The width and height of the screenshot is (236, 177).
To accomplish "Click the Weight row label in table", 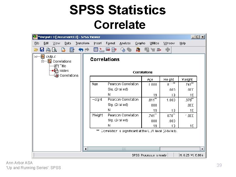I will [x=97, y=115].
